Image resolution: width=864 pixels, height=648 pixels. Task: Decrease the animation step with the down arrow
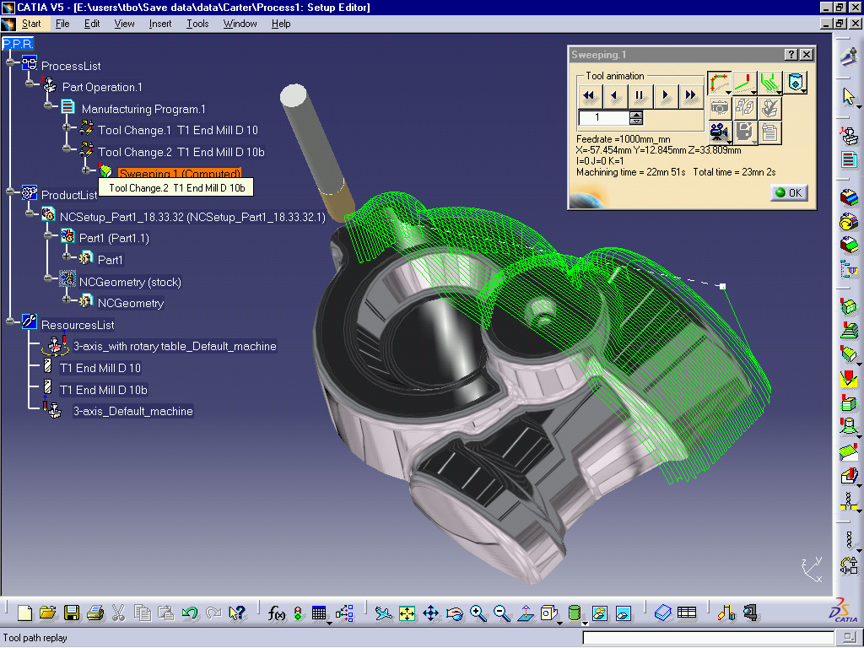[x=636, y=121]
